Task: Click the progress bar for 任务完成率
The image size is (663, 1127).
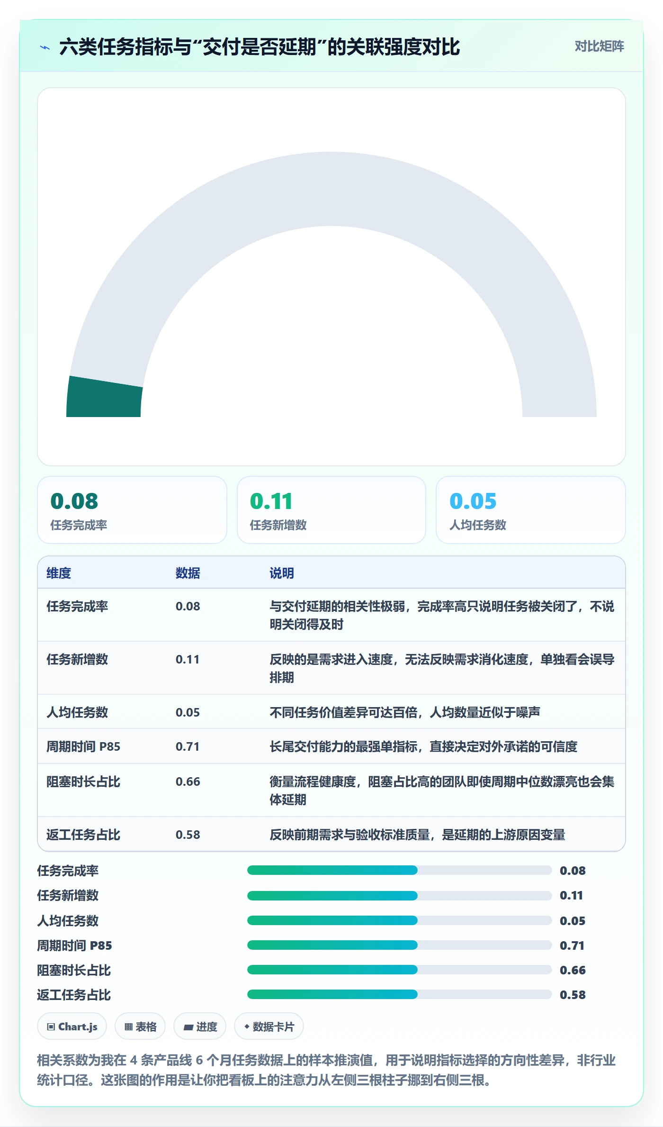Action: pos(400,870)
